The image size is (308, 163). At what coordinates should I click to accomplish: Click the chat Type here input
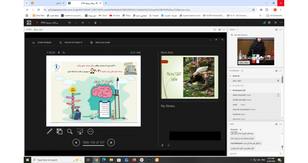coord(254,153)
